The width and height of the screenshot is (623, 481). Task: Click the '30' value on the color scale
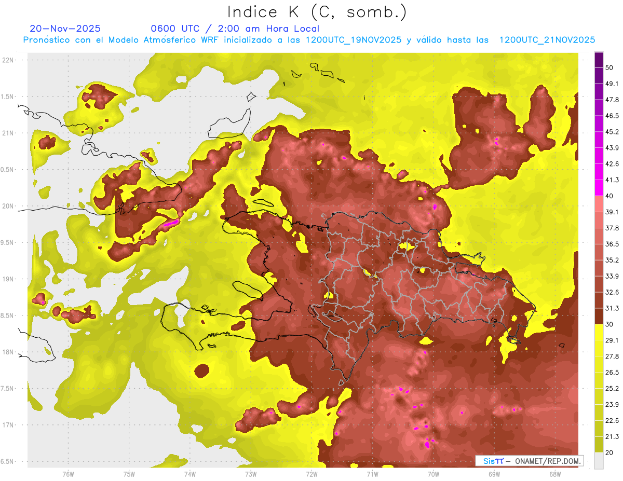[x=610, y=324]
